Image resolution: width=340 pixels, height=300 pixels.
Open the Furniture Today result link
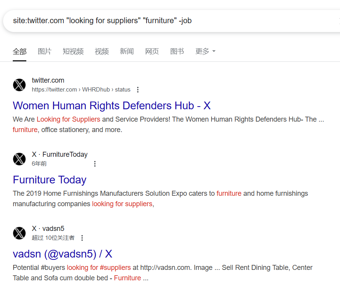click(x=50, y=180)
